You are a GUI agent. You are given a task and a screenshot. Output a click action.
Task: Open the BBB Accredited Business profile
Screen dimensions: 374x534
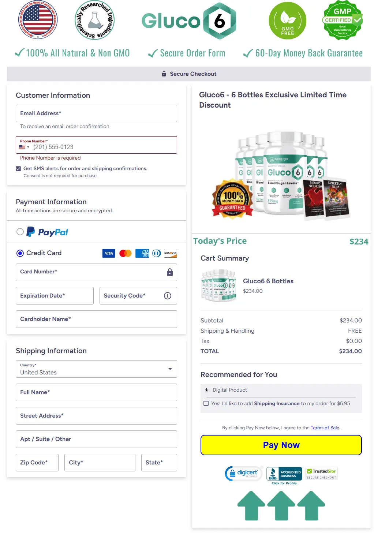point(284,473)
